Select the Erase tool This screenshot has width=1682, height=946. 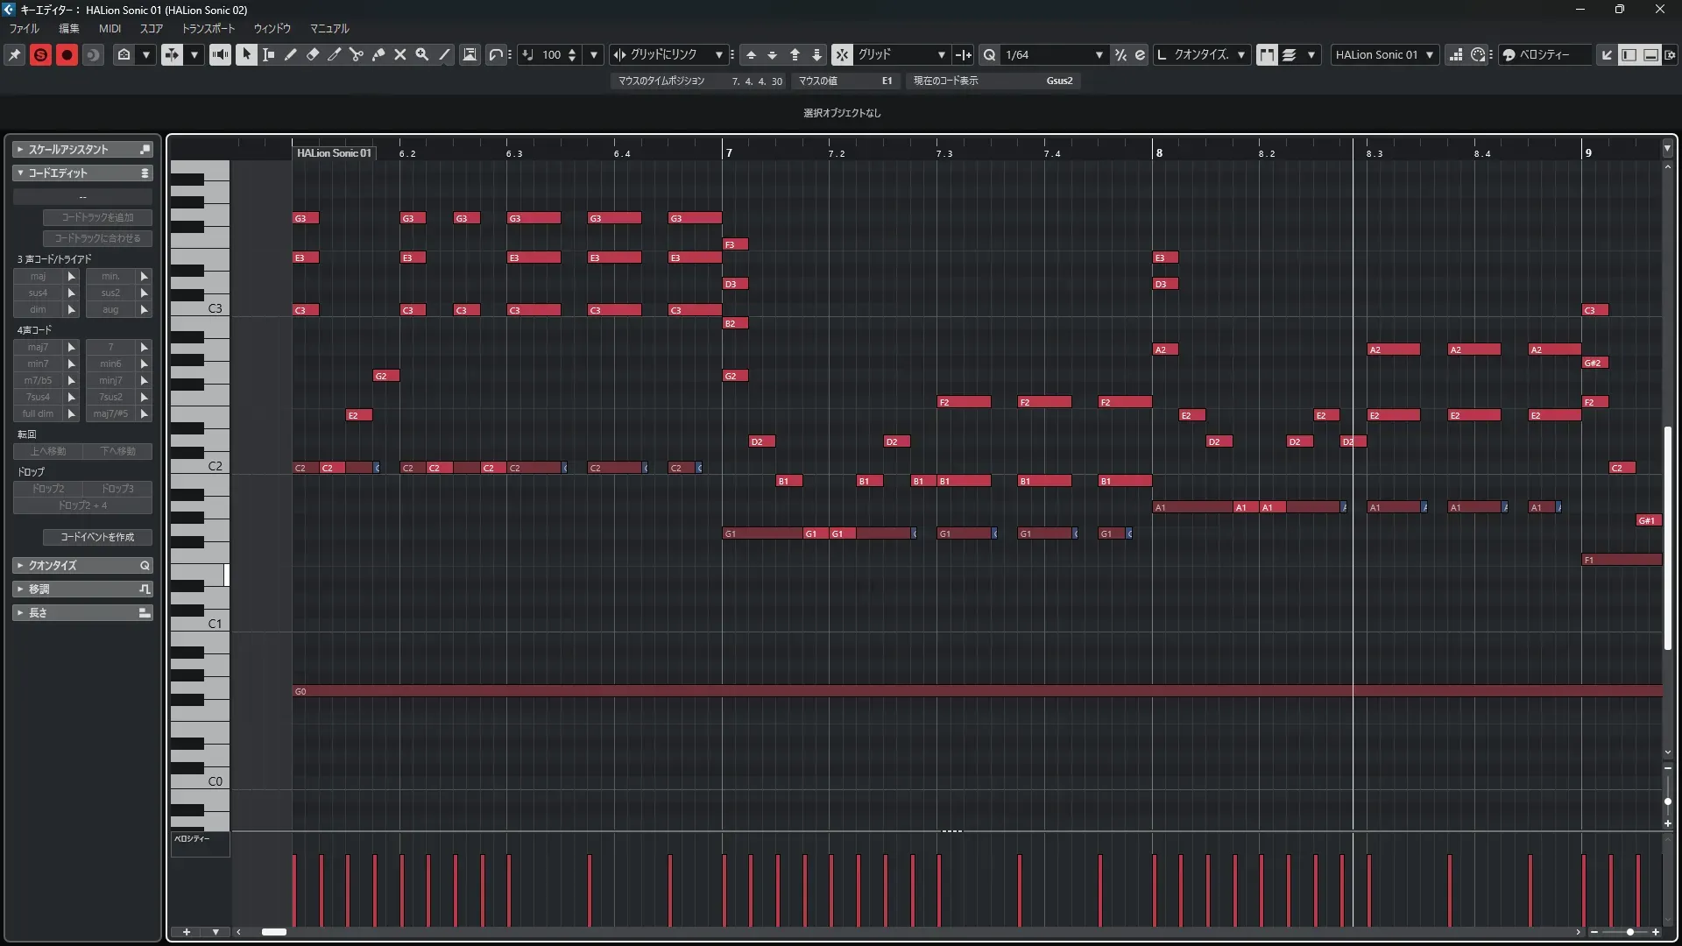(x=313, y=54)
